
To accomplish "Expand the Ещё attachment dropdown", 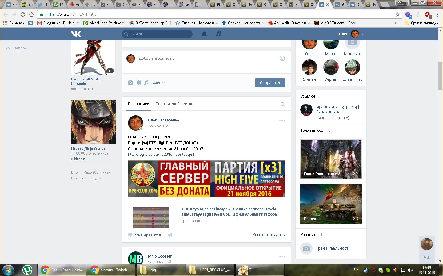I will coord(158,82).
